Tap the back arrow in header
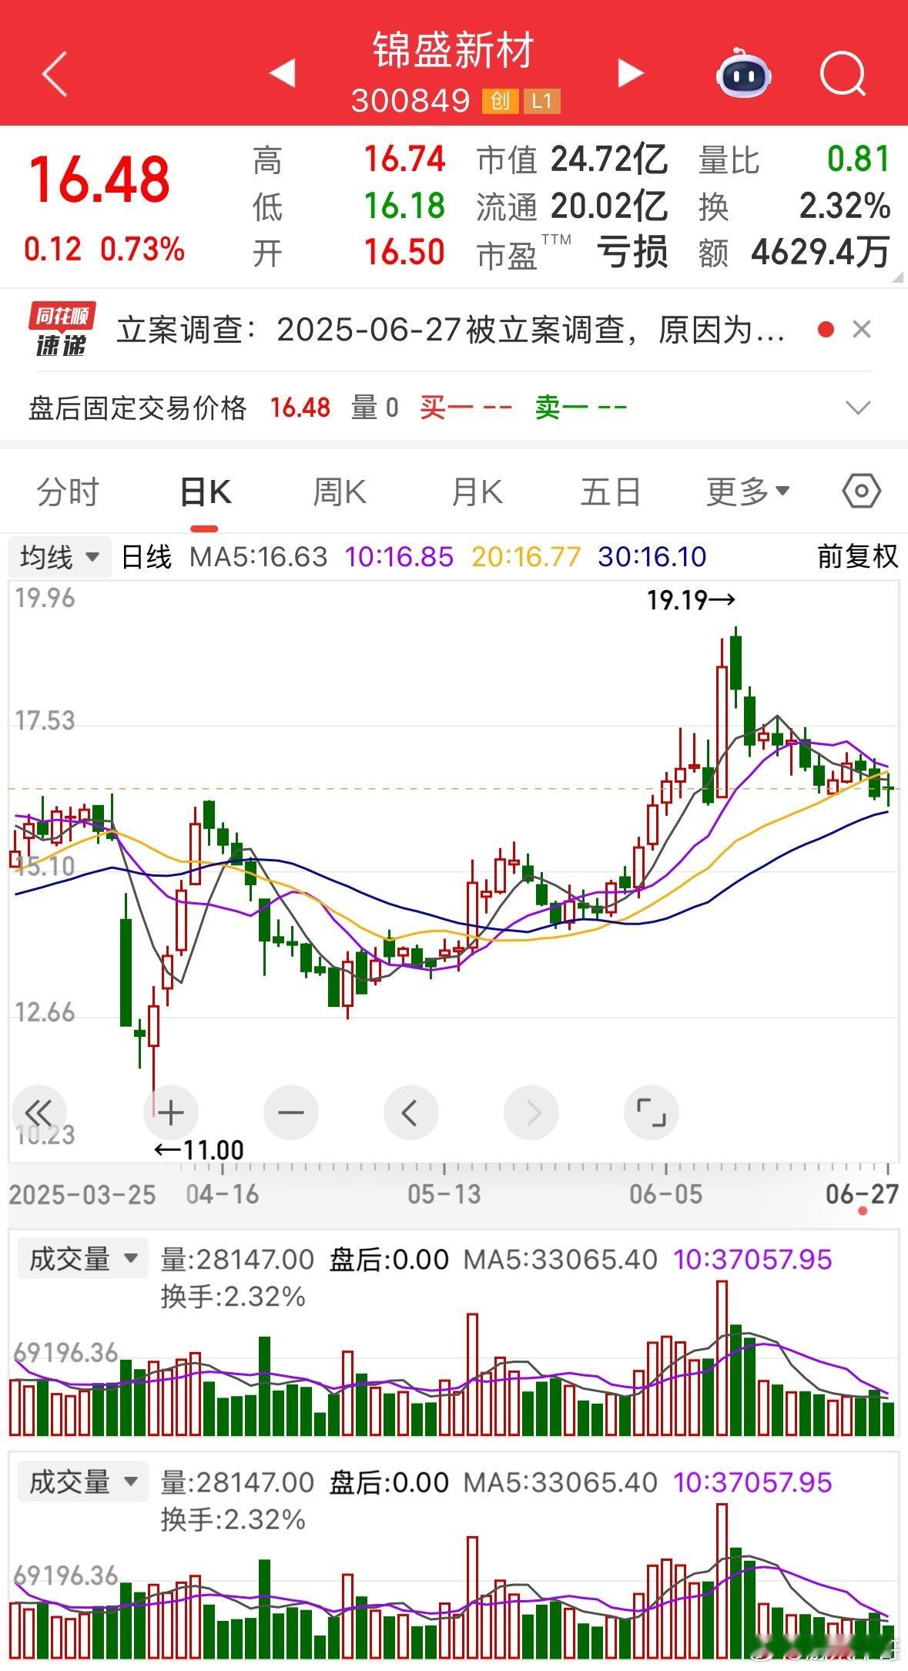This screenshot has width=908, height=1671. click(55, 74)
